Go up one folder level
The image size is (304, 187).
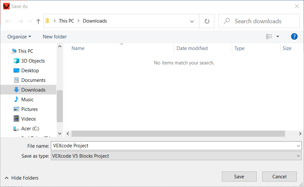point(38,21)
